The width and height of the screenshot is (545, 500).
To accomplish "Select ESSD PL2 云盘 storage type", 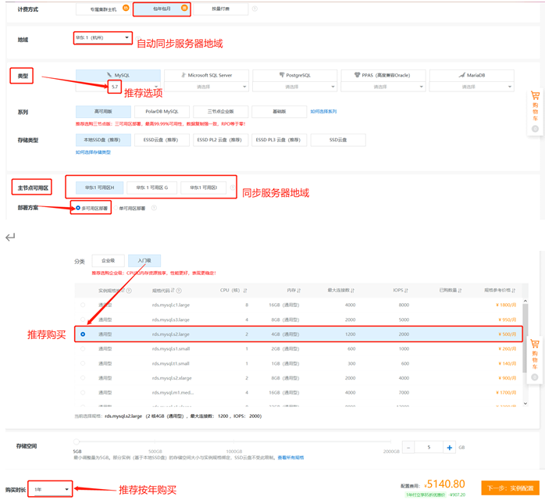I will click(221, 140).
